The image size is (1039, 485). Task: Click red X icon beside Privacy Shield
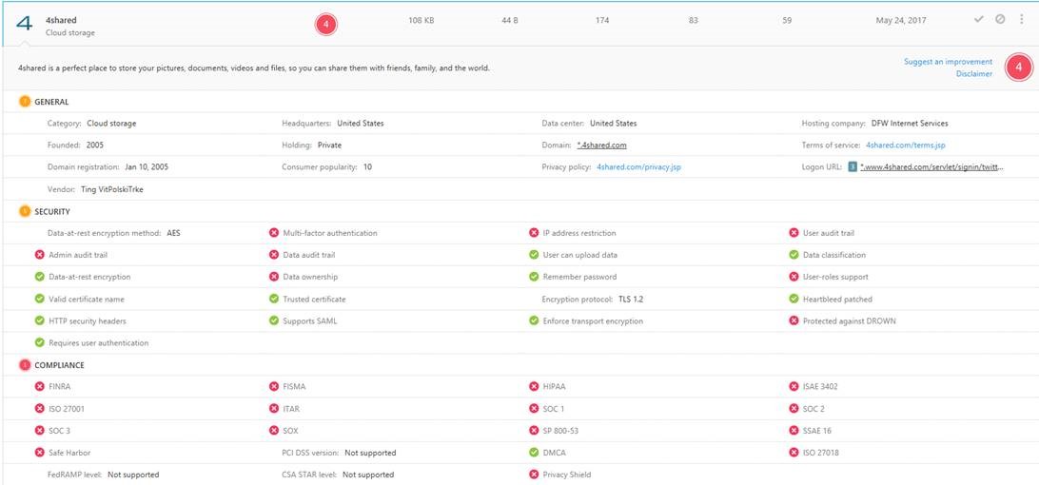point(534,475)
